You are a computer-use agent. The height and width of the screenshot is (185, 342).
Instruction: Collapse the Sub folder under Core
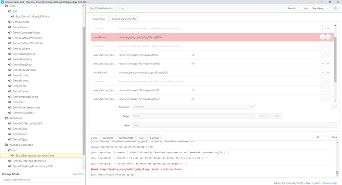tap(9, 11)
